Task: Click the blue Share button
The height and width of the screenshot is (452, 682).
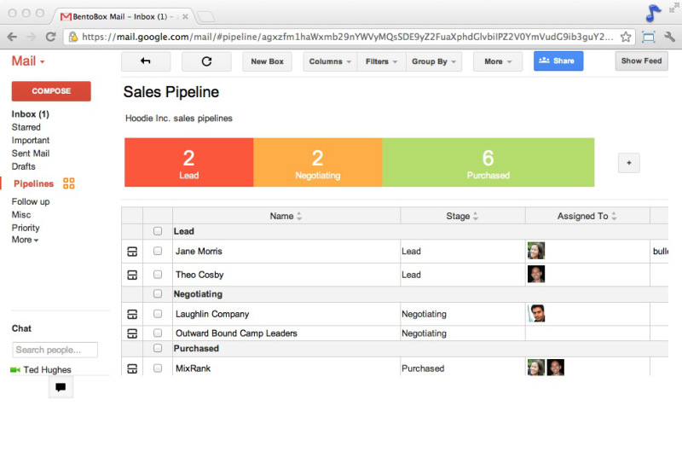Action: coord(558,61)
